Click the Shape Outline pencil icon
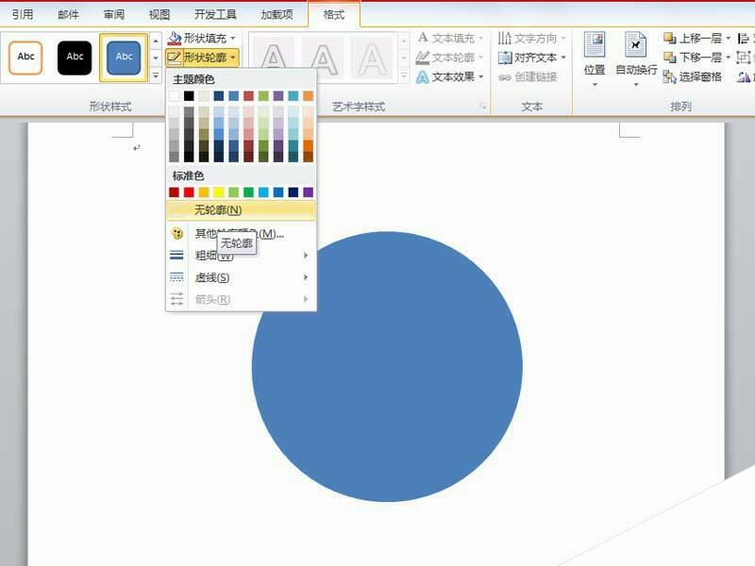The image size is (755, 566). click(x=175, y=58)
